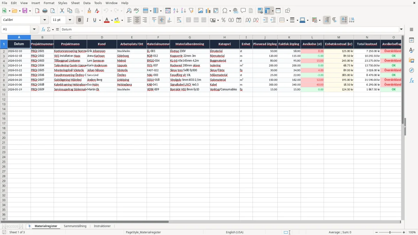418x235 pixels.
Task: Click the 100% zoom level
Action: (412, 232)
